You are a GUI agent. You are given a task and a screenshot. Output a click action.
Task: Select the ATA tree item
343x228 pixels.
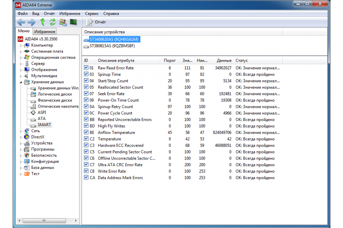pyautogui.click(x=41, y=118)
